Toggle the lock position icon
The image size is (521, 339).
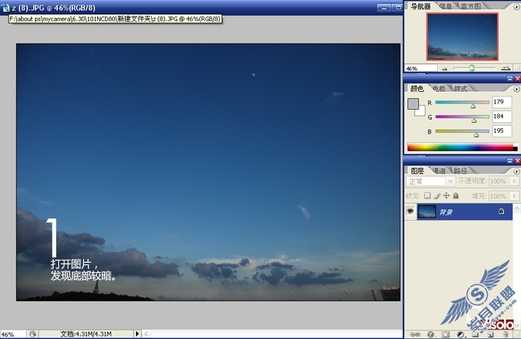pos(446,195)
